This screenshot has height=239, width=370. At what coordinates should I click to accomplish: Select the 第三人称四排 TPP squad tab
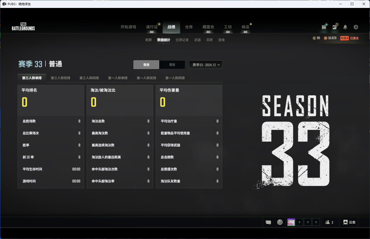pyautogui.click(x=89, y=78)
